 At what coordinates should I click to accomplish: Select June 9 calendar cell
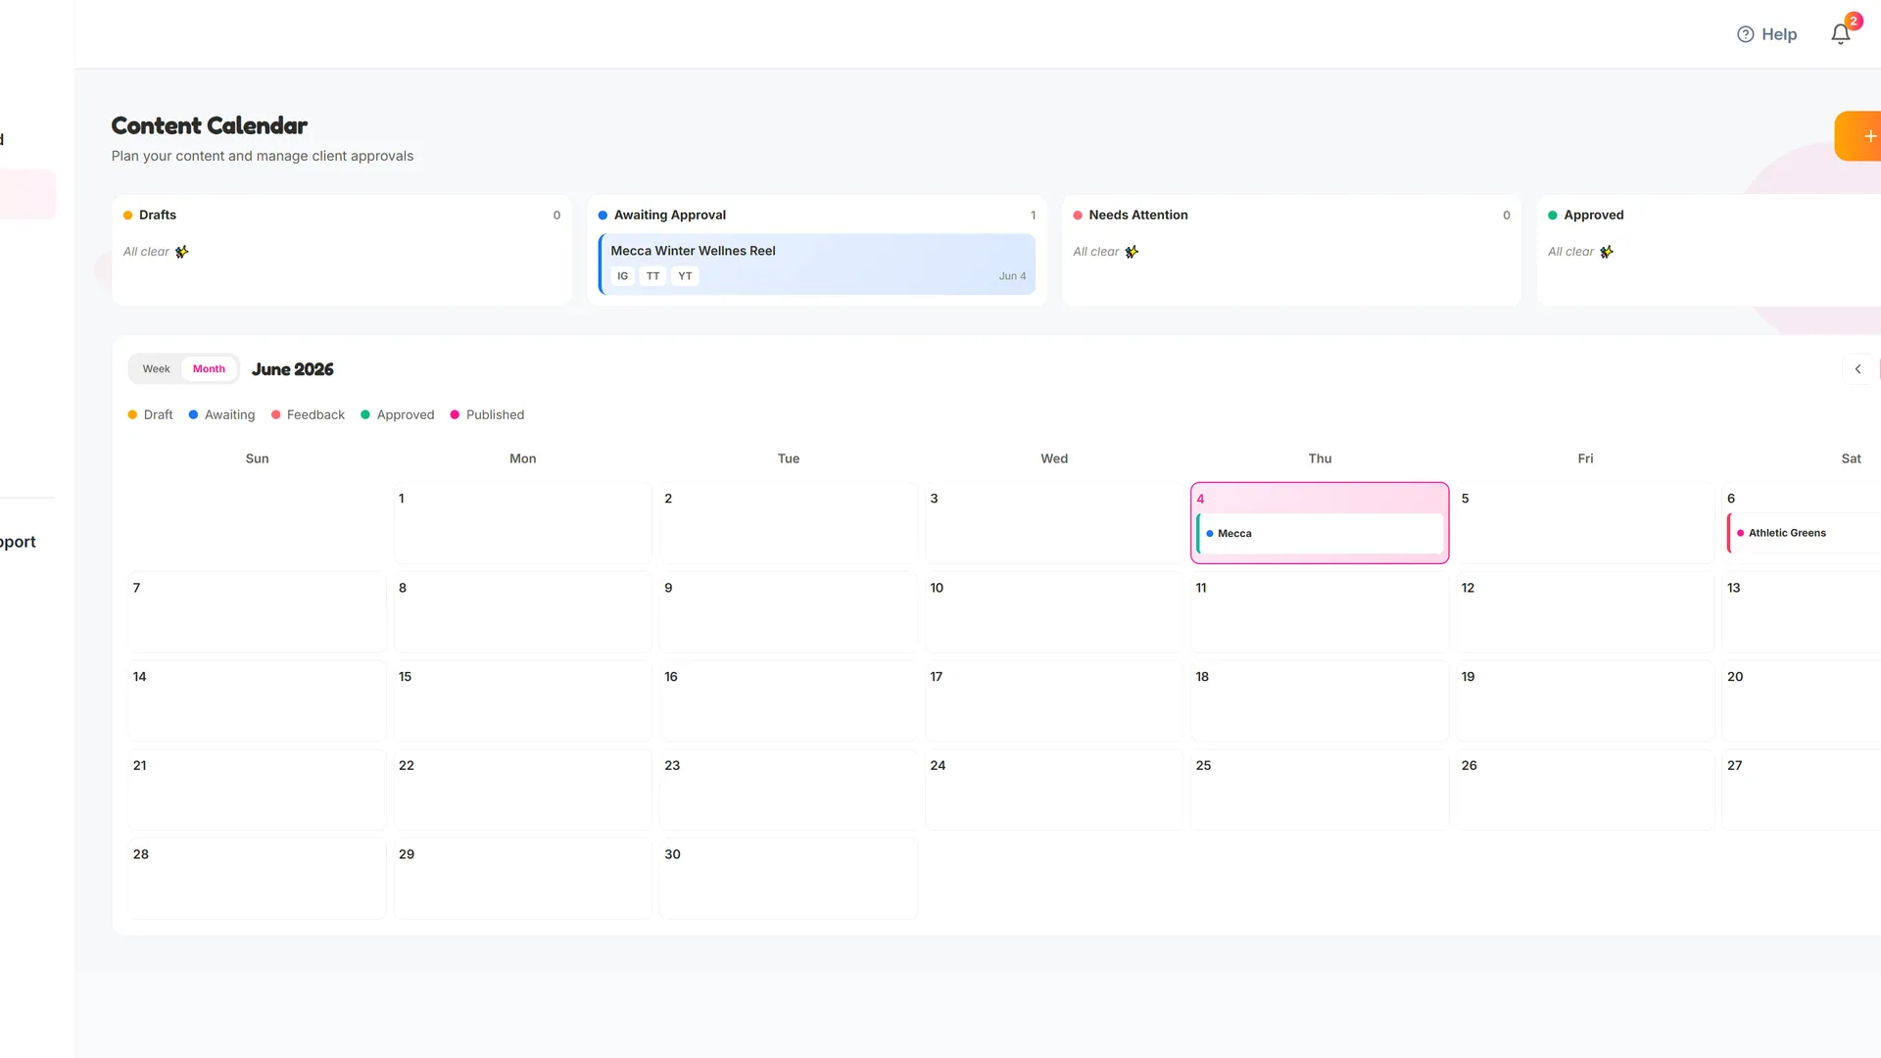pyautogui.click(x=789, y=612)
